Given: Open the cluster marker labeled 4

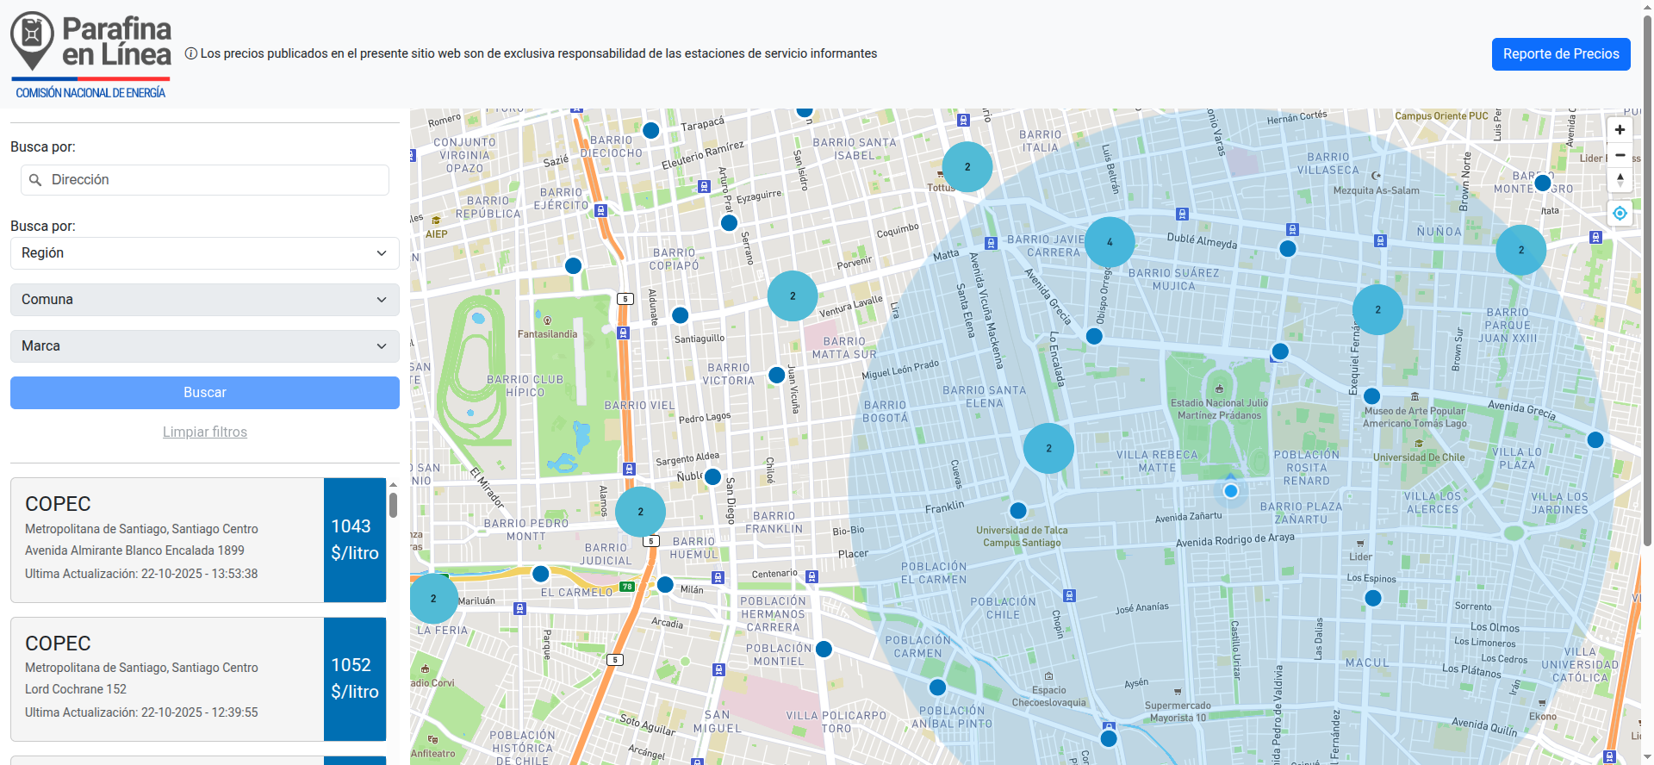Looking at the screenshot, I should (1110, 242).
